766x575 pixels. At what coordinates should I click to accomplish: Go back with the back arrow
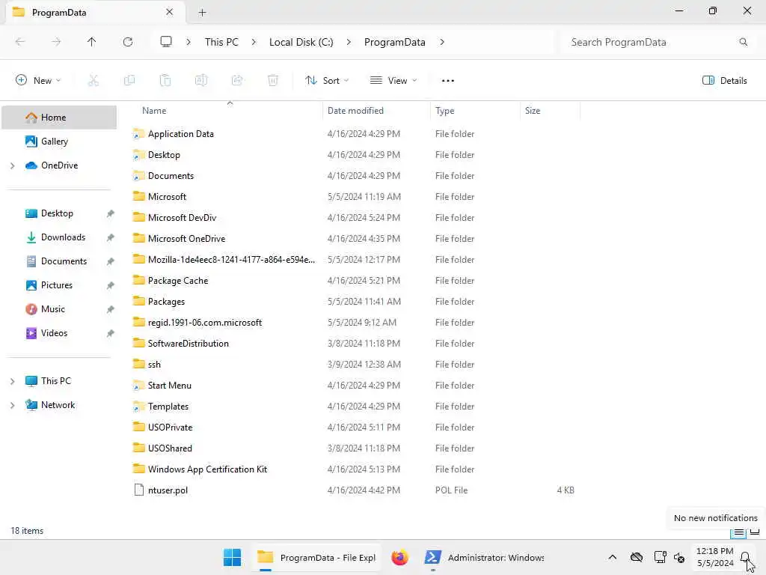coord(20,42)
